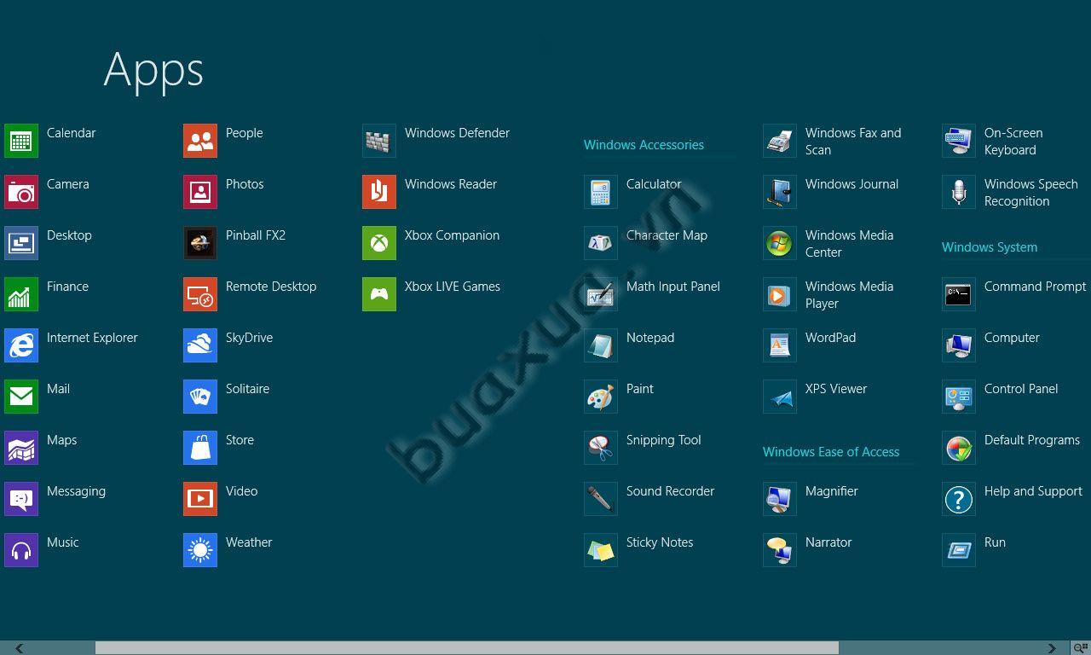1091x655 pixels.
Task: Launch the Run dialog icon
Action: [x=959, y=550]
